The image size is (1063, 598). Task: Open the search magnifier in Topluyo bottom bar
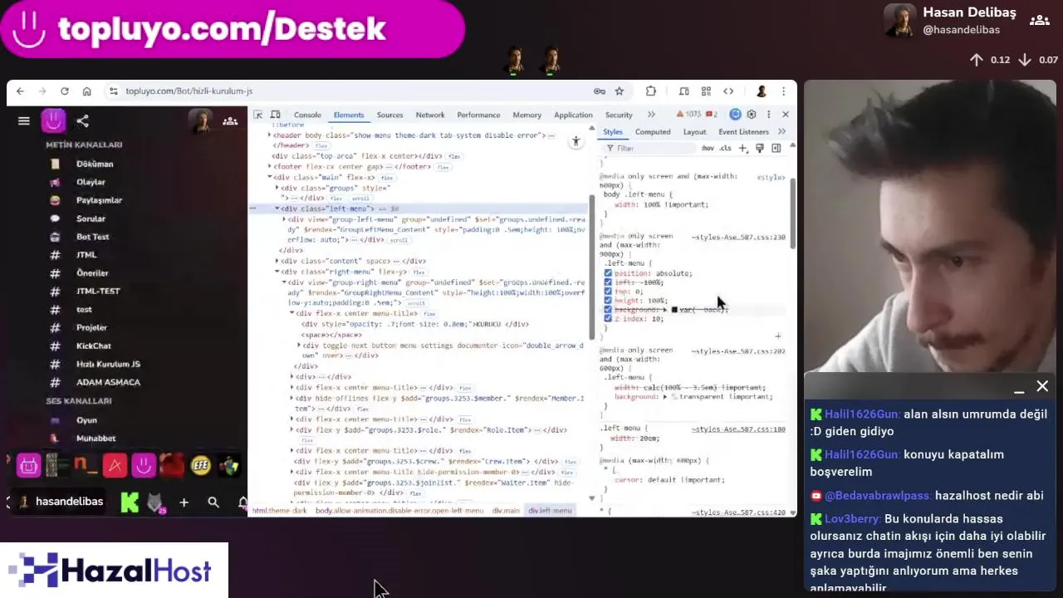point(213,502)
